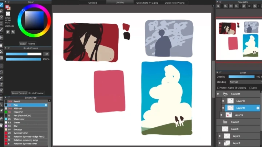Switch to the Palette tab
The image size is (262, 147).
[32, 44]
